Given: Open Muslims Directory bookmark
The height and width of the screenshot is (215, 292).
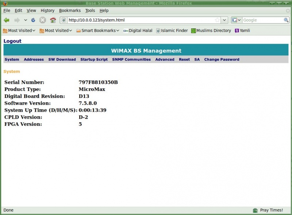Looking at the screenshot, I should [211, 31].
